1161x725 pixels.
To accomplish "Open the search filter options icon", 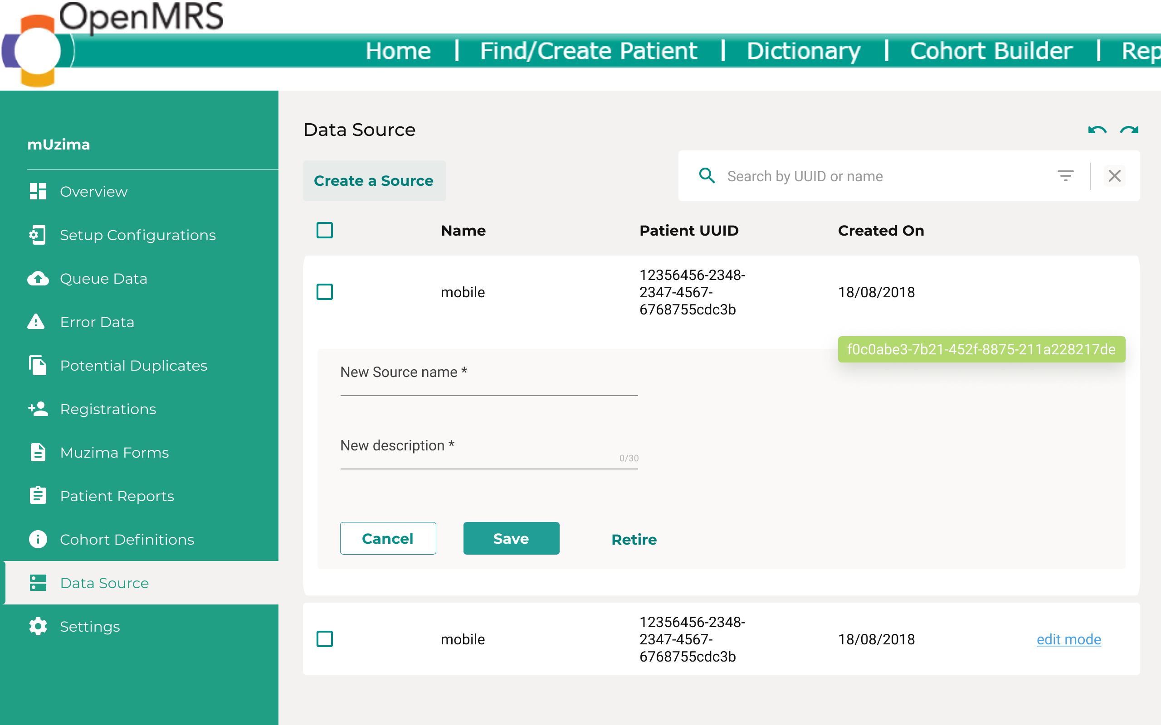I will (x=1065, y=176).
